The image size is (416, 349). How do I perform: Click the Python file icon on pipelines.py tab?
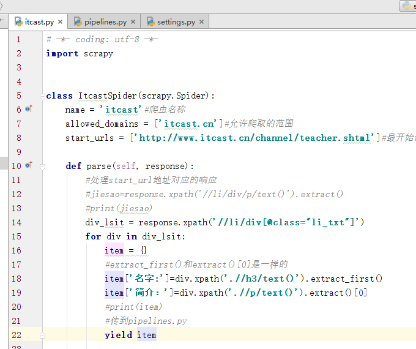pos(78,22)
